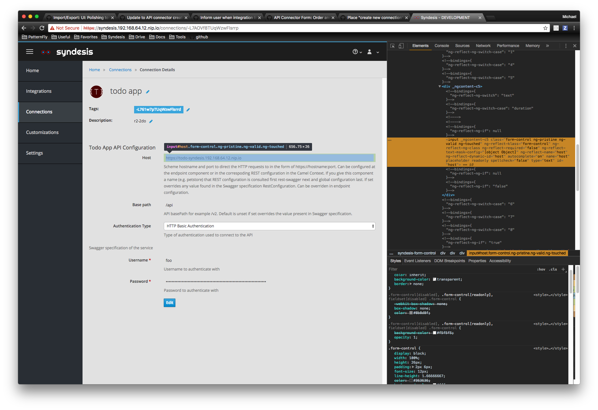The image size is (598, 410).
Task: Open the Chrome three-dot menu
Action: (574, 28)
